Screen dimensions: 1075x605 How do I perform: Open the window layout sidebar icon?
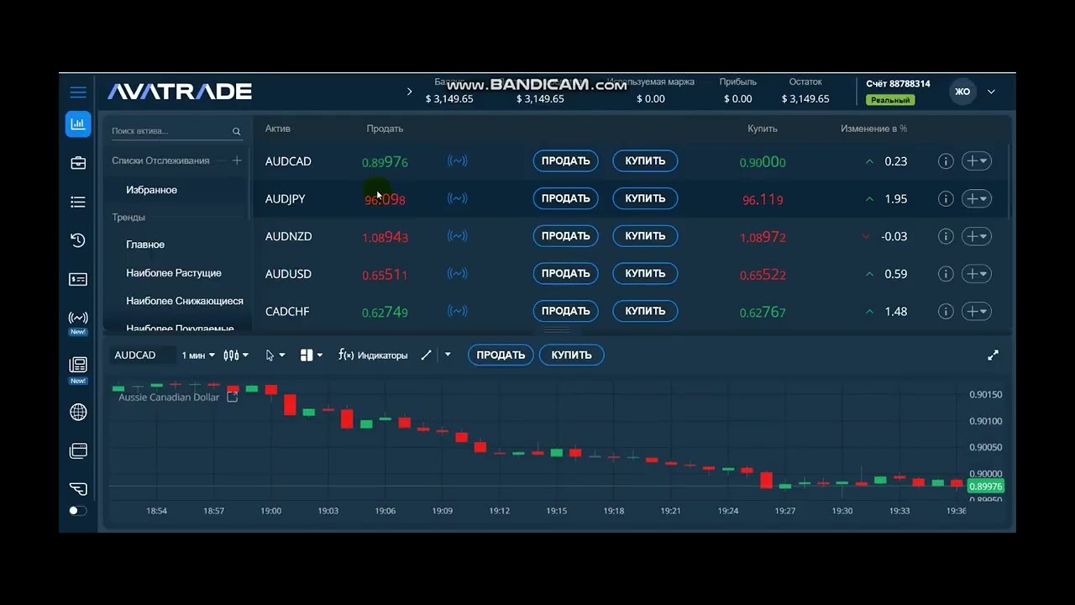click(x=78, y=451)
